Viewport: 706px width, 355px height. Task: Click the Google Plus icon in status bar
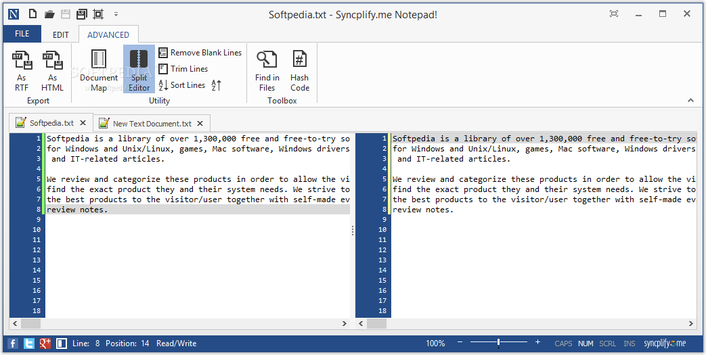[45, 344]
